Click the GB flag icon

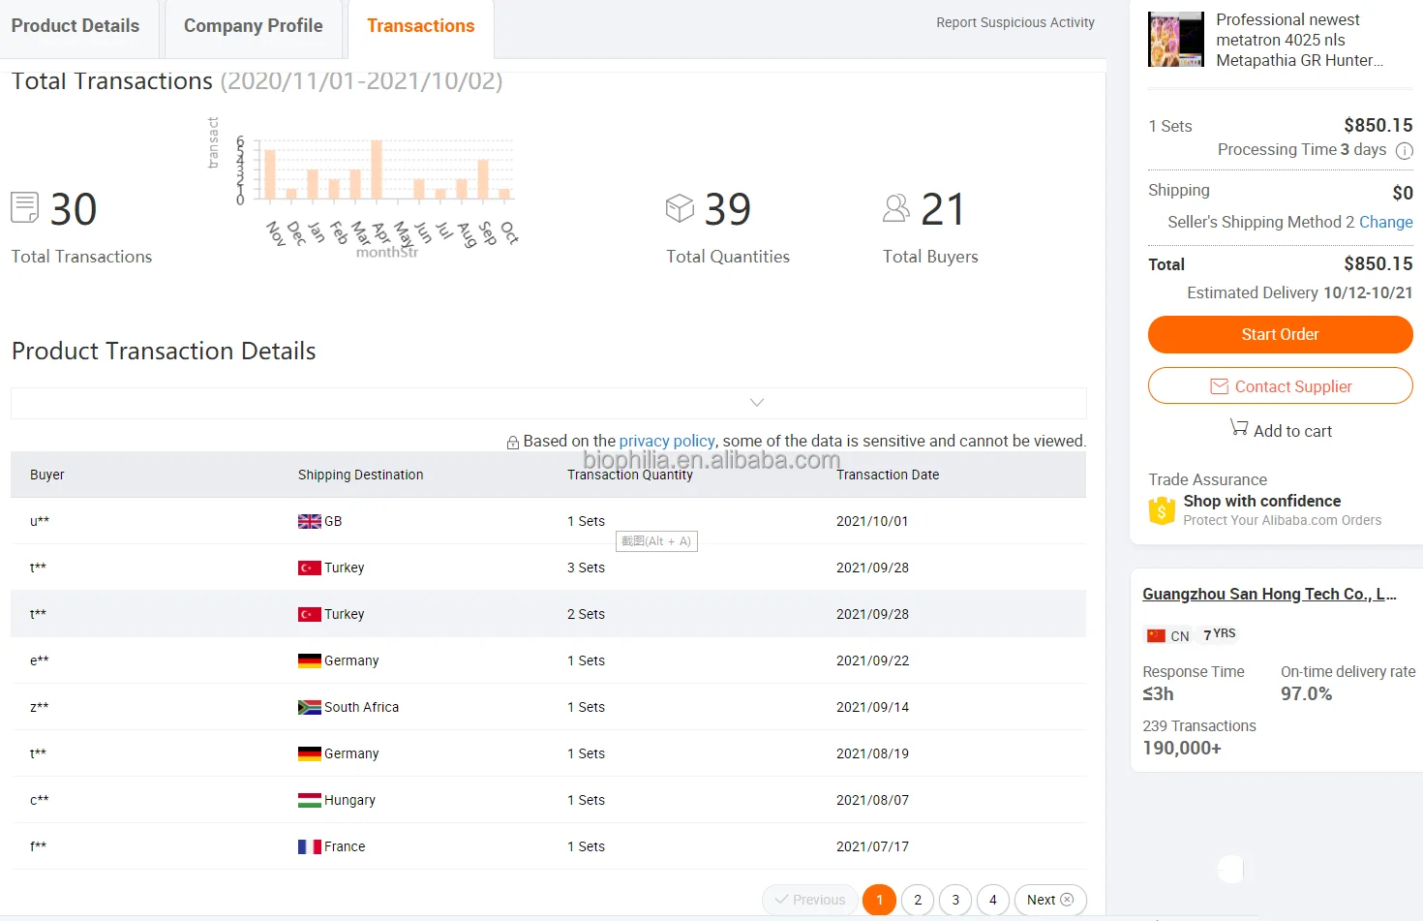click(310, 521)
